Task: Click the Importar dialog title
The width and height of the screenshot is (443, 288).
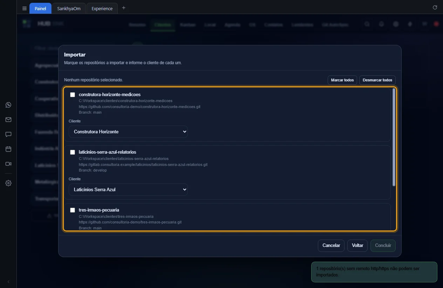Action: click(x=75, y=55)
